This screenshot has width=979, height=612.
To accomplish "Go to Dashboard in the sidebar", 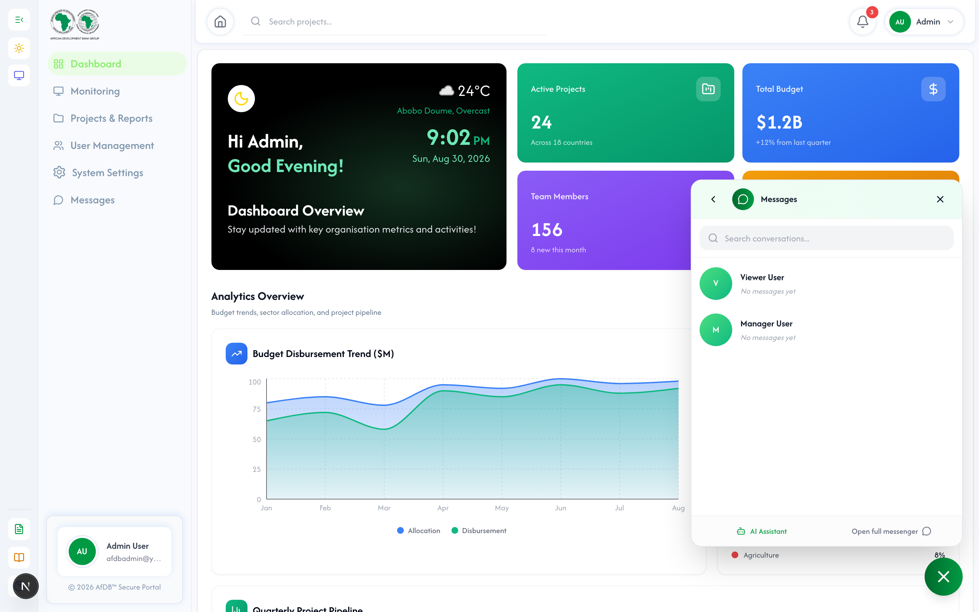I will pos(117,64).
